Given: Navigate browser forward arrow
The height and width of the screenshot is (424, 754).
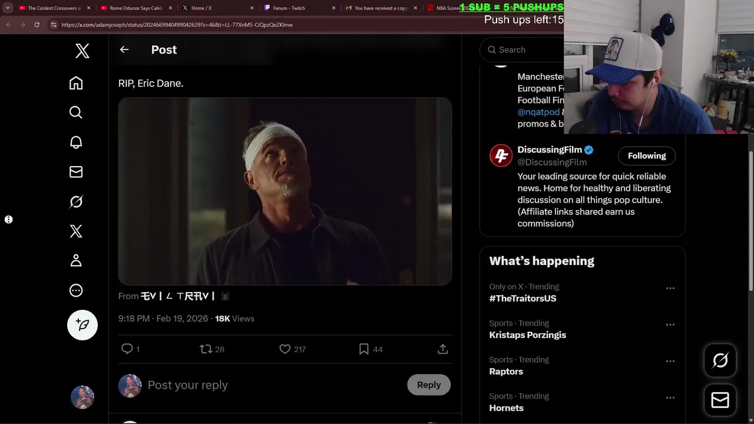Looking at the screenshot, I should 22,25.
